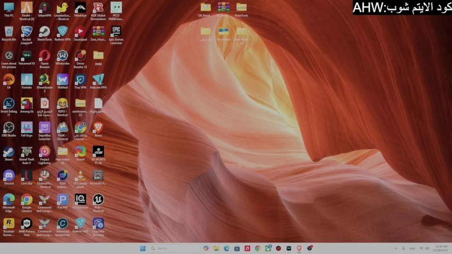Open iTop VPN desktop icon

tap(80, 81)
